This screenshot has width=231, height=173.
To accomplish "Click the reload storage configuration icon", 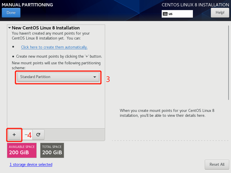I will (x=38, y=135).
